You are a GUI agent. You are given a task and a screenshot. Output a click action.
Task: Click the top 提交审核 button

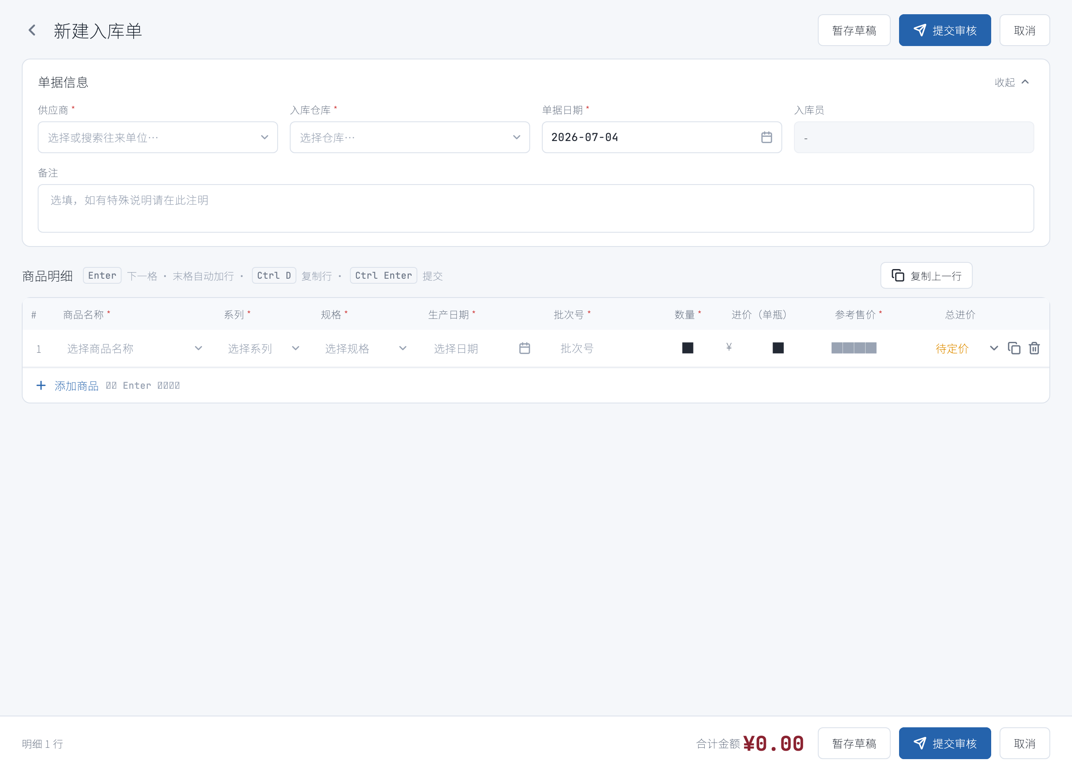click(x=944, y=30)
